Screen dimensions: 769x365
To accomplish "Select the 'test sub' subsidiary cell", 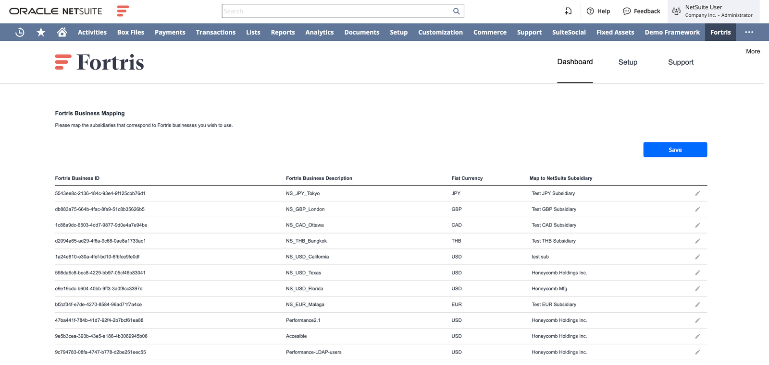I will click(x=540, y=257).
